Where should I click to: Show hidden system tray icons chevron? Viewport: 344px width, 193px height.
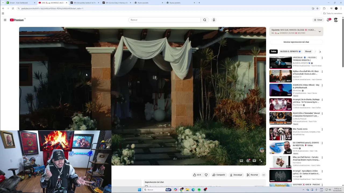[303, 190]
